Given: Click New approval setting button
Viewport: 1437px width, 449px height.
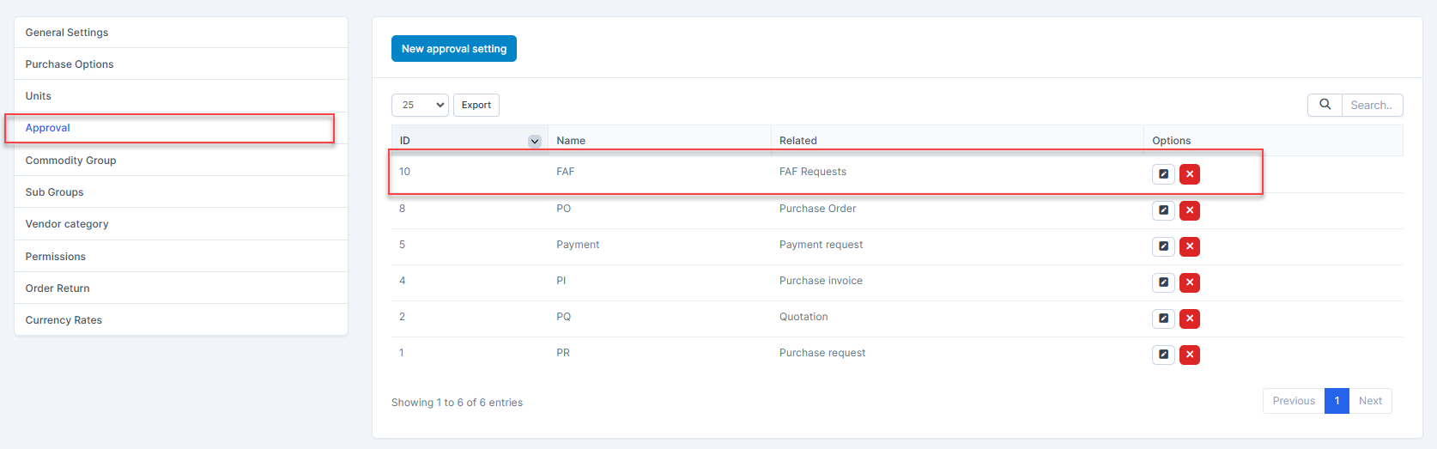Looking at the screenshot, I should (x=454, y=49).
